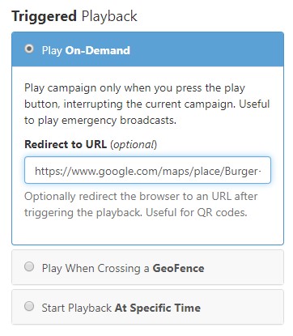Click the emergency broadcasts description paragraph
293x336 pixels.
[147, 104]
